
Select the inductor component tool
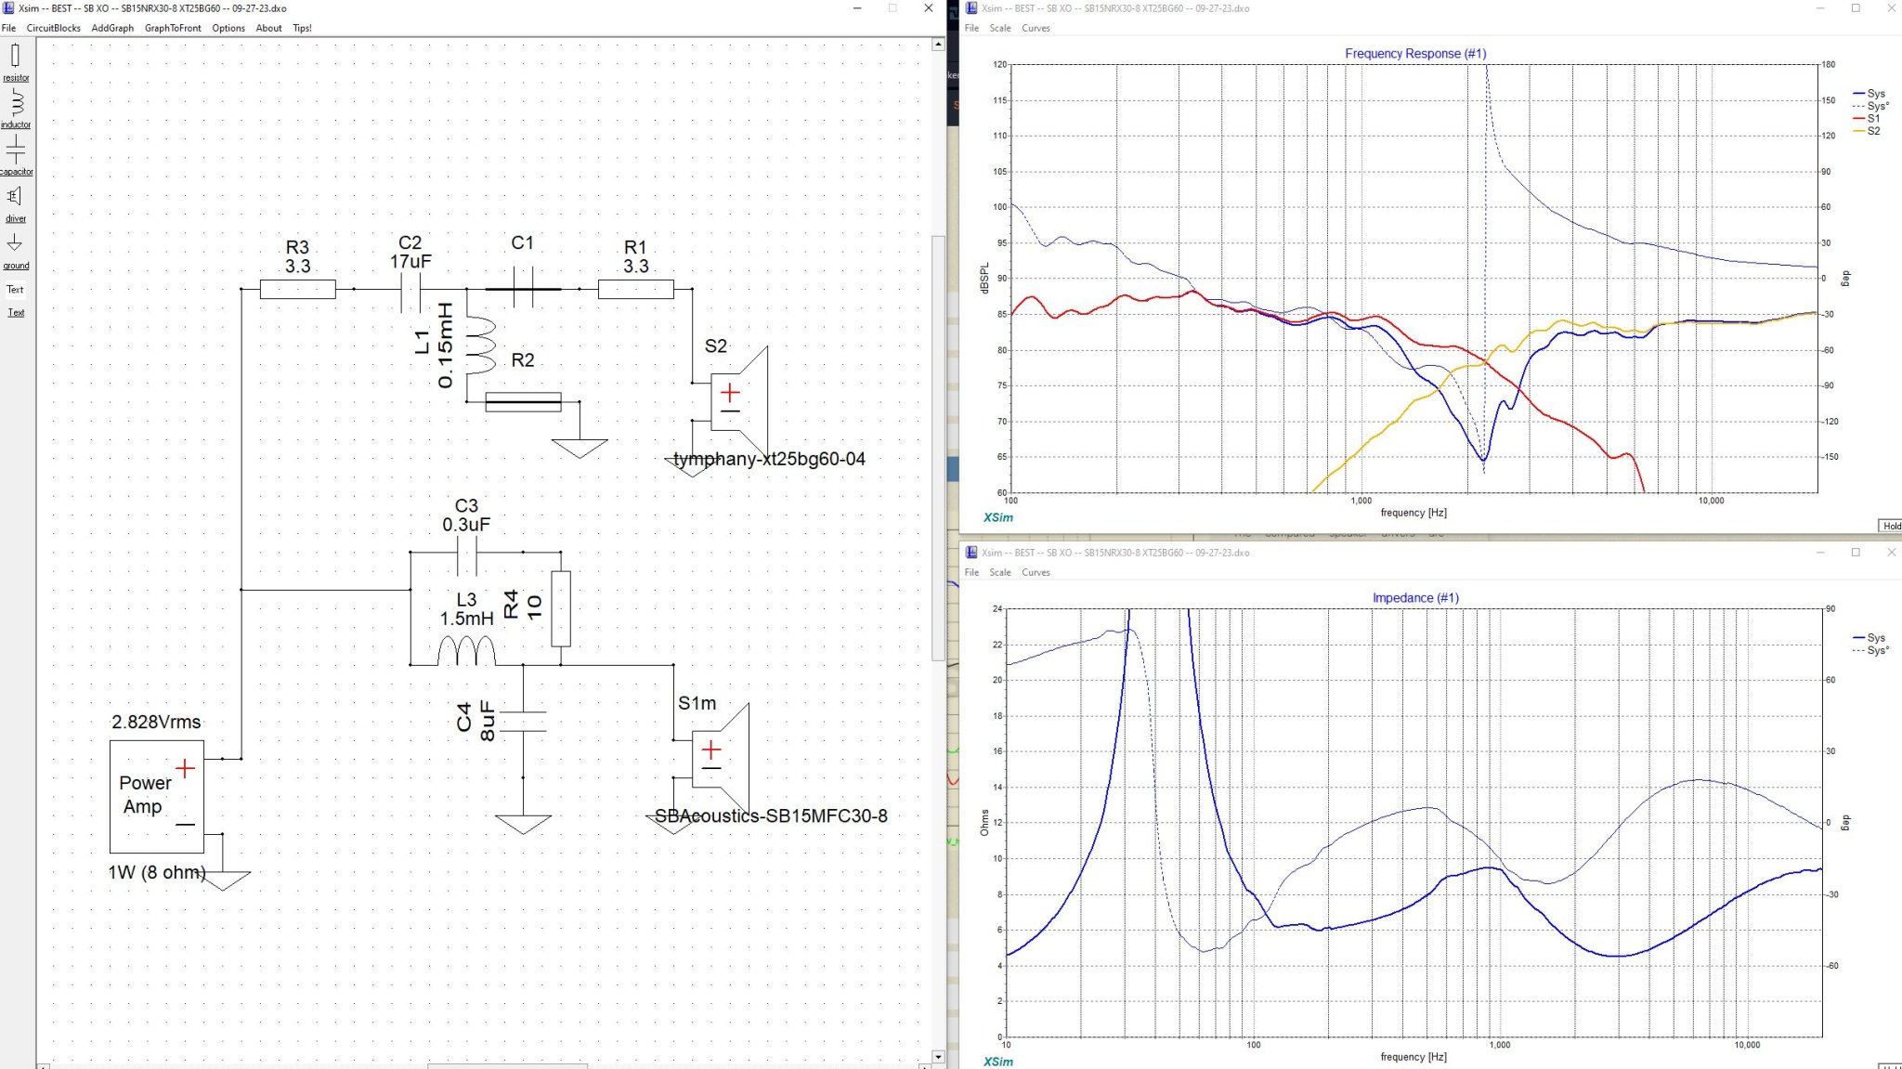click(16, 108)
